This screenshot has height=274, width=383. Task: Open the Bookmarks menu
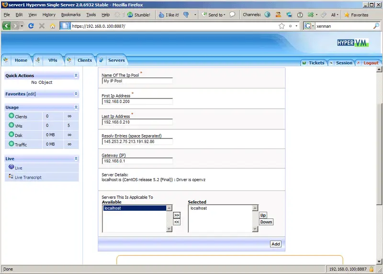coord(71,15)
